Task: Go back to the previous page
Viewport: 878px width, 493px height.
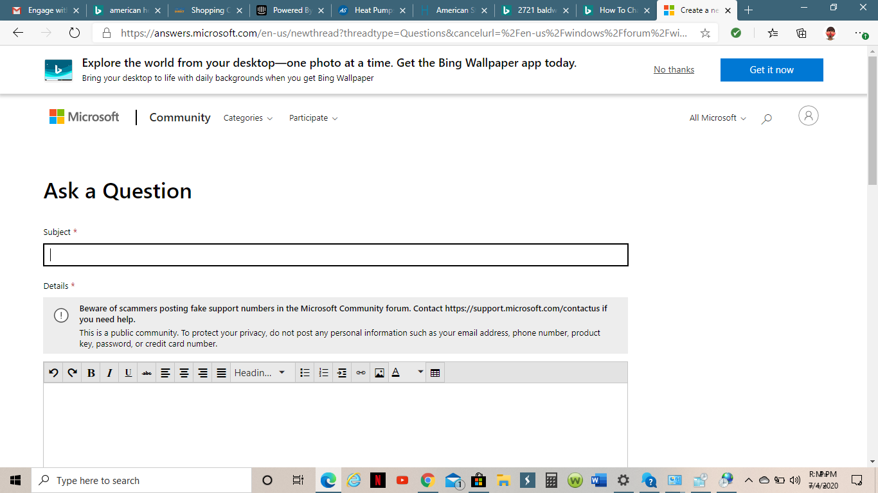Action: tap(18, 33)
